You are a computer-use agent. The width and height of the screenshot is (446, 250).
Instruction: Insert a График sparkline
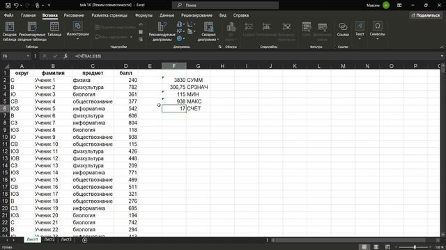pos(249,29)
